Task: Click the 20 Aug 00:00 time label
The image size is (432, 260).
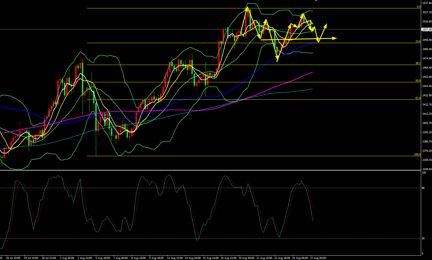Action: click(246, 258)
